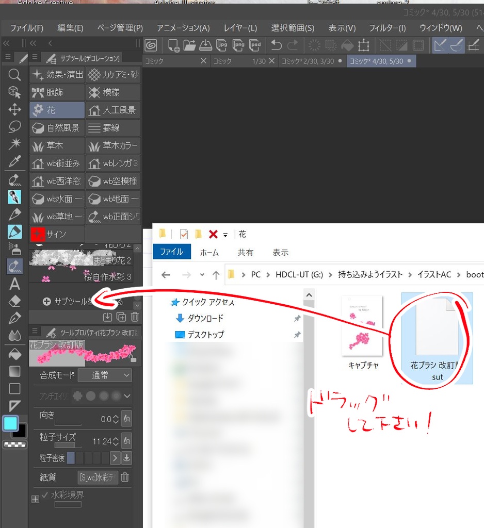The width and height of the screenshot is (484, 528).
Task: Expand PC breadcrumb chevron in address bar
Action: point(268,275)
